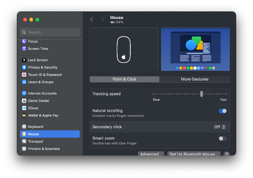Click the Touch ID fingerprint icon

point(24,75)
